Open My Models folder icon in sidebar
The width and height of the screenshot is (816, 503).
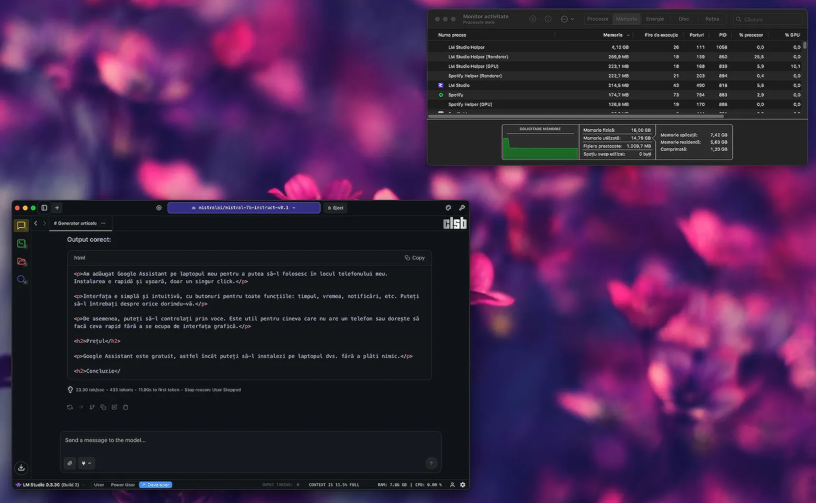21,262
